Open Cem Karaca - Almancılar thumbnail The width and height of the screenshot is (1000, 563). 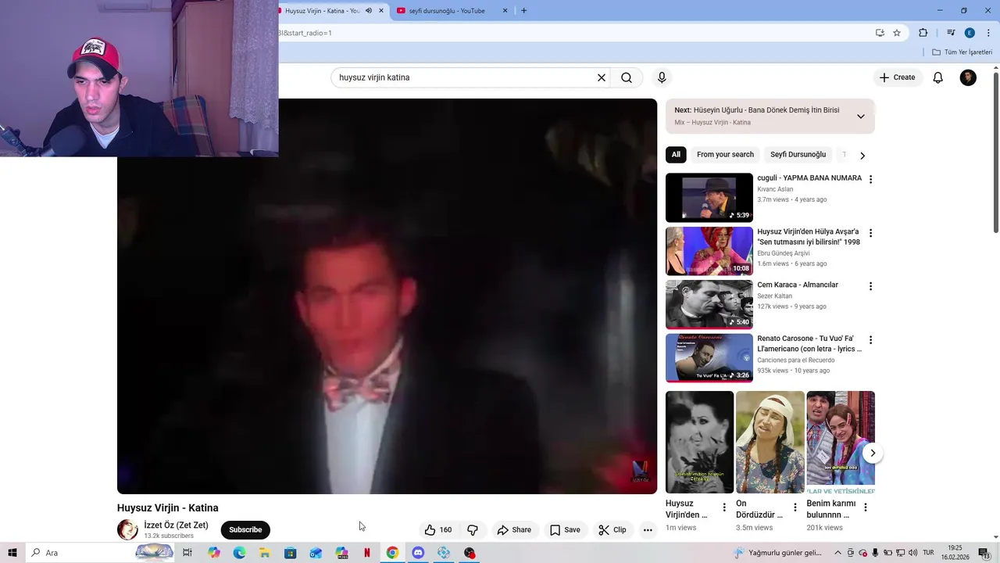click(709, 305)
